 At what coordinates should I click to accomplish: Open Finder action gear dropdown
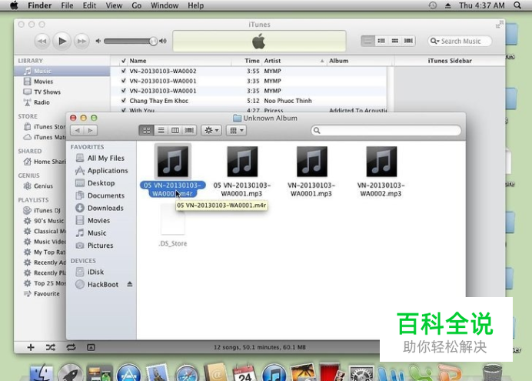tap(211, 130)
